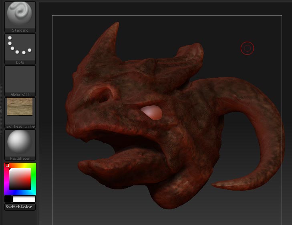Open the FastShader material selector

tap(20, 145)
